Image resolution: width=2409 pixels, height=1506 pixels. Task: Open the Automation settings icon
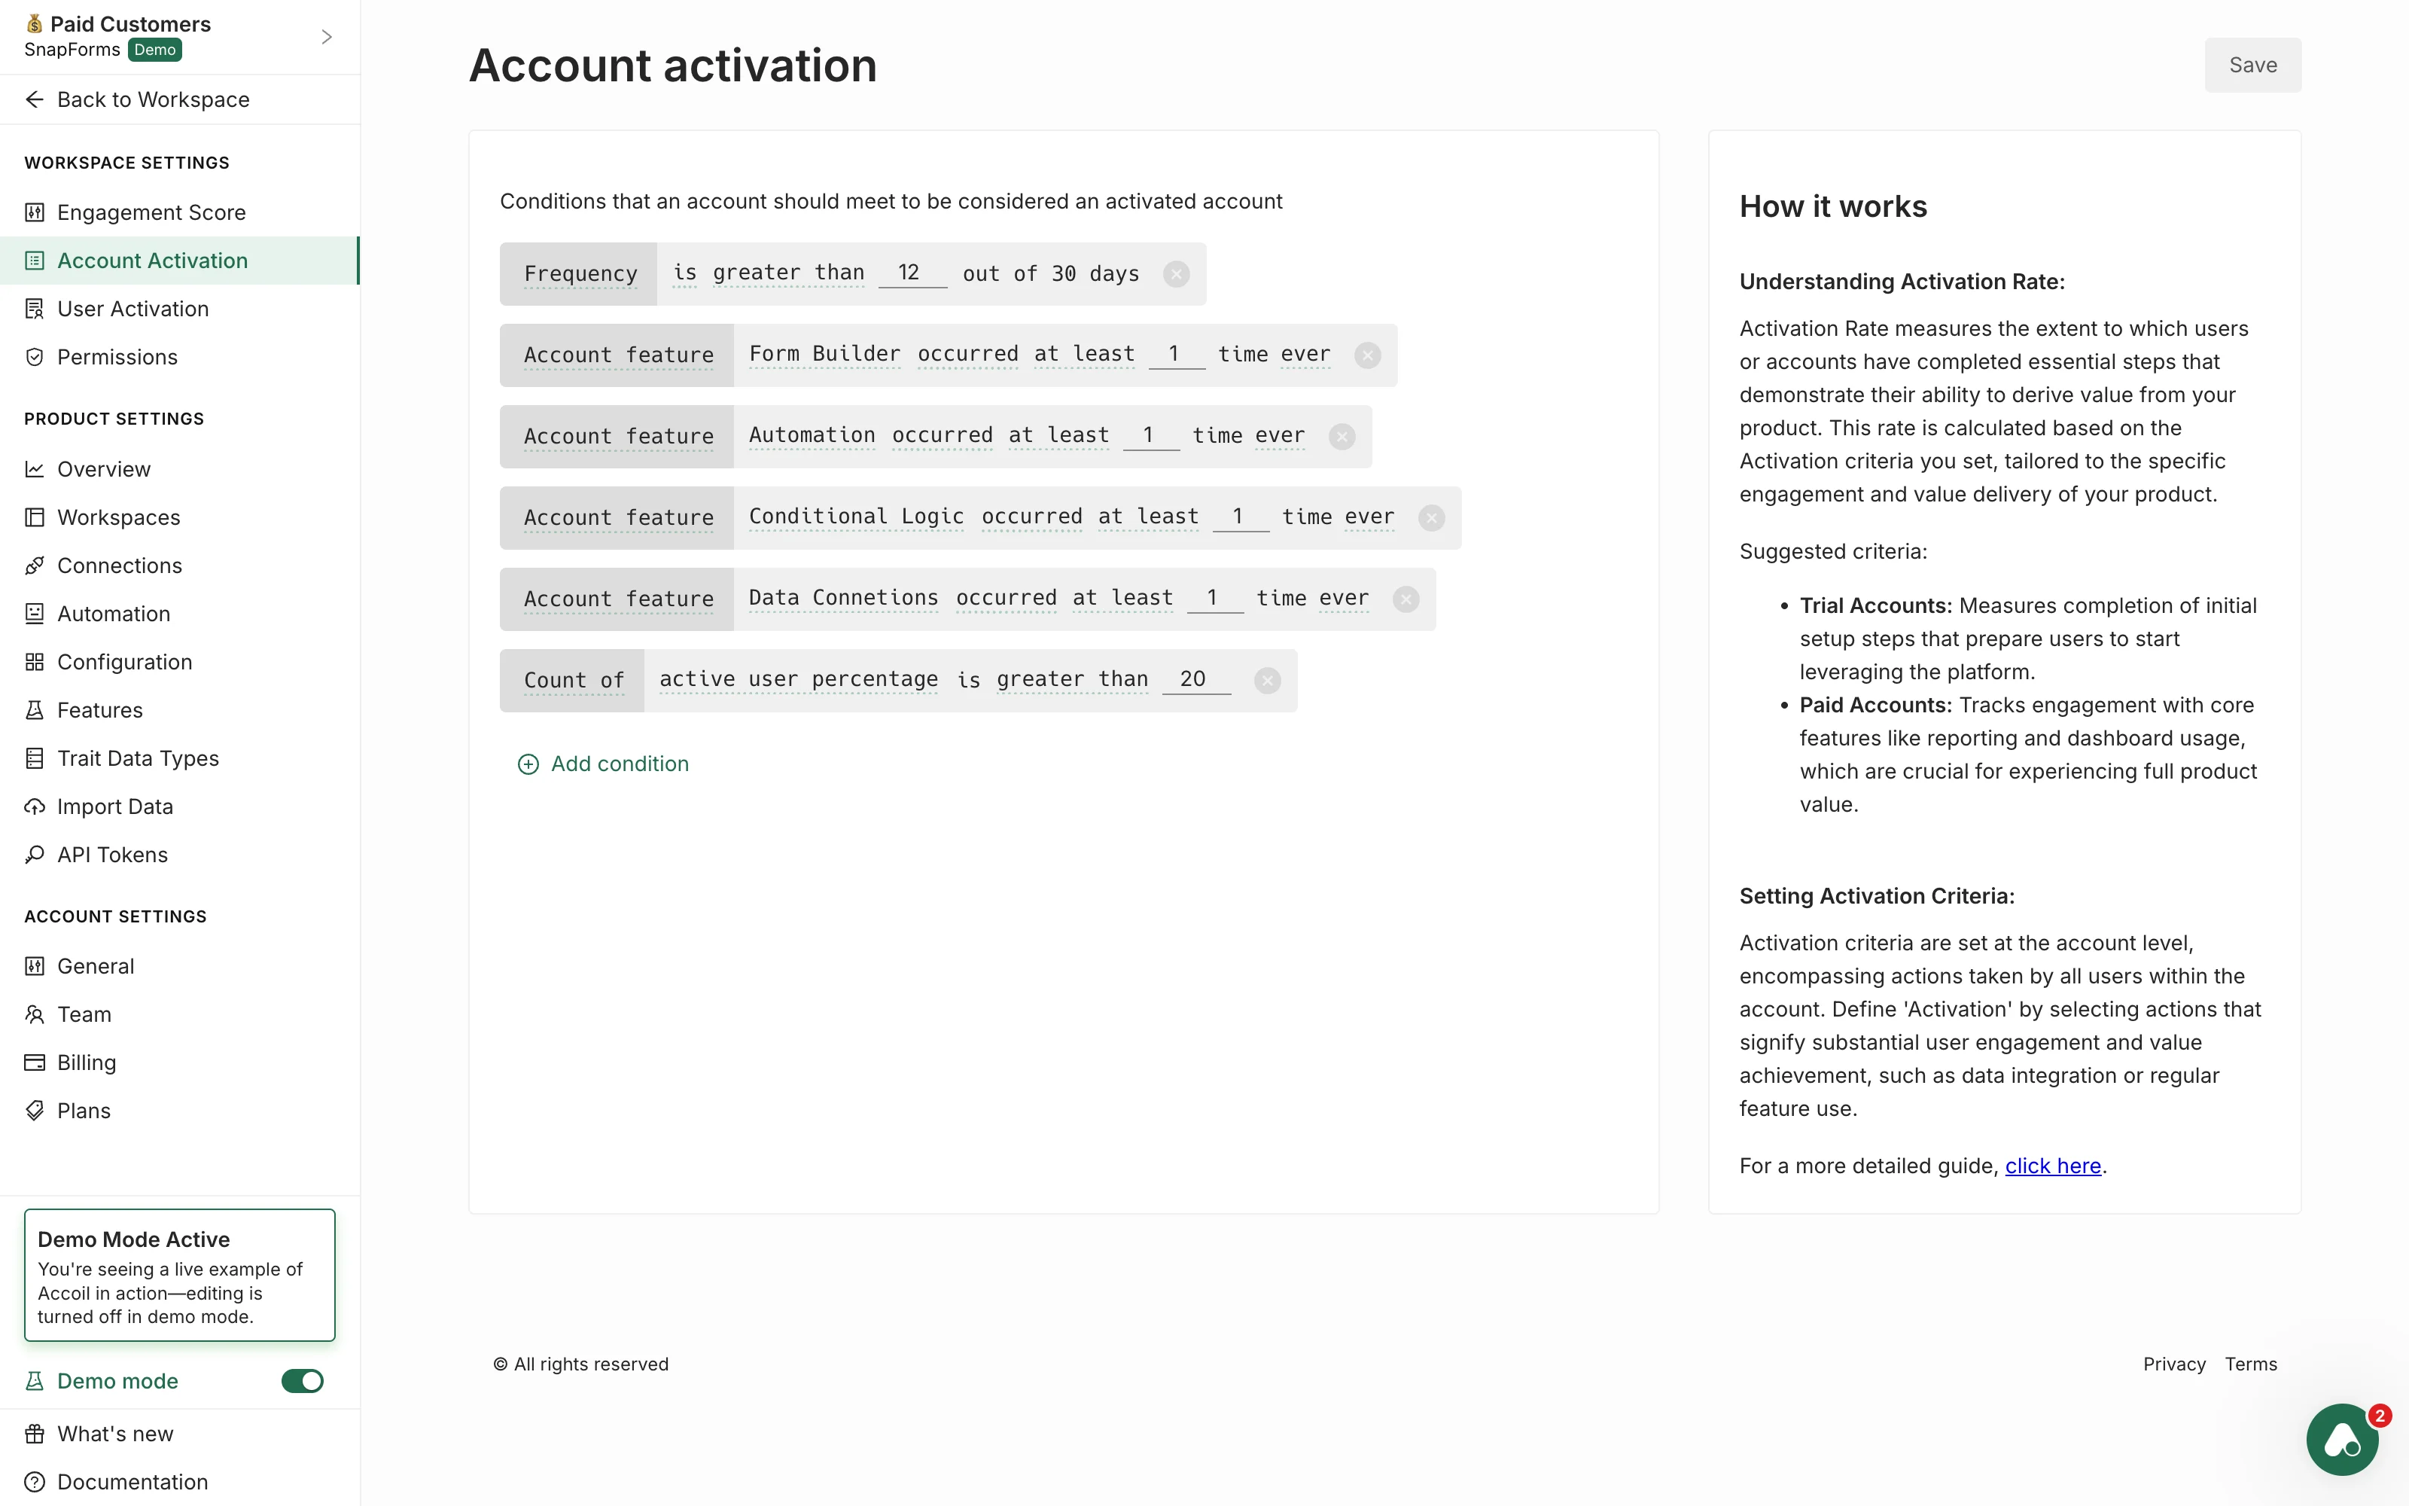coord(35,614)
